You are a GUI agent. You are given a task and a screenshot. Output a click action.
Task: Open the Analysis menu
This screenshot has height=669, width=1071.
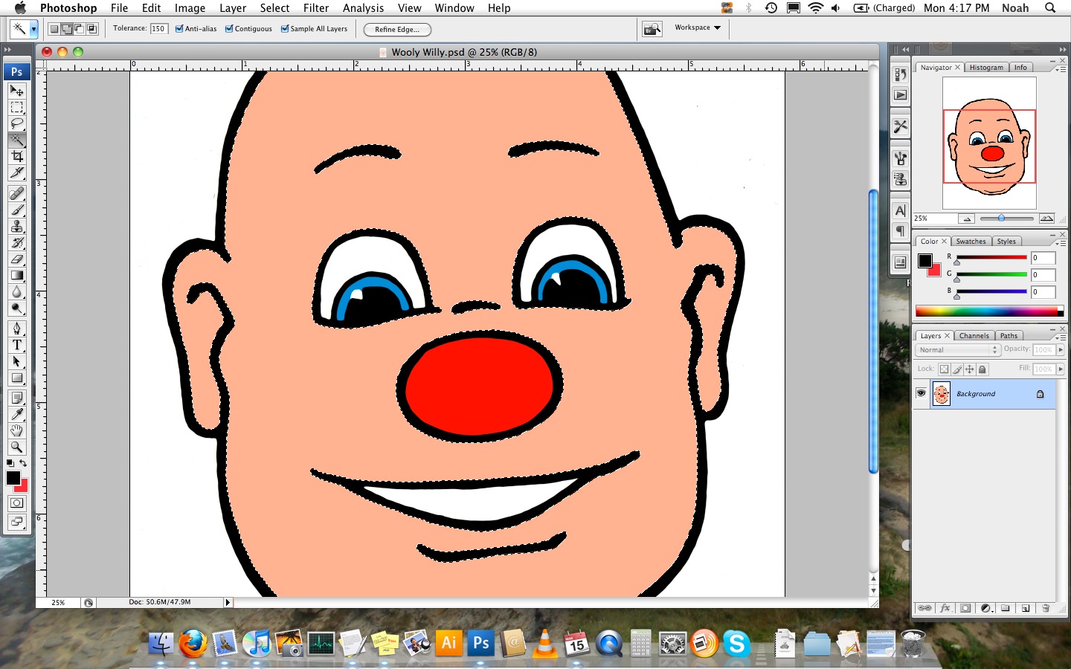tap(363, 7)
